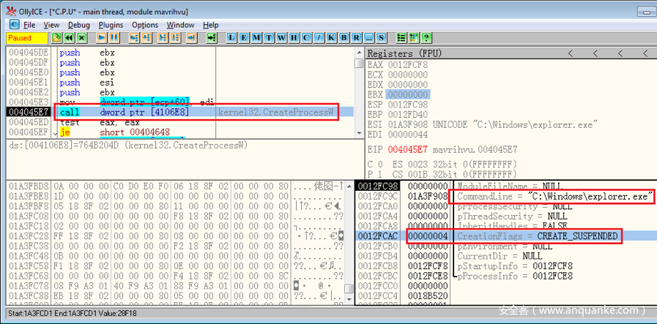Viewport: 657px width, 324px height.
Task: Open the Help question mark icon
Action: [x=426, y=37]
